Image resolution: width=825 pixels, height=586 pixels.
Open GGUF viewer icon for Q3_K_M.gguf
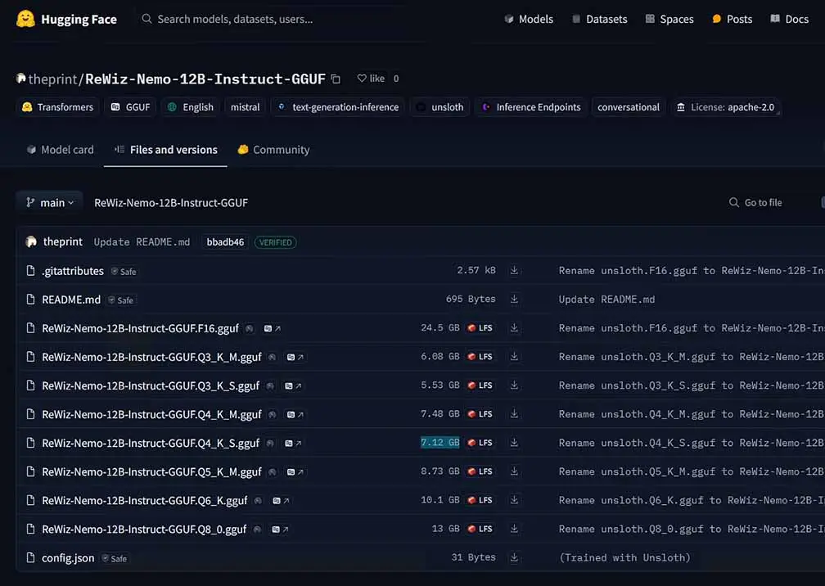pyautogui.click(x=295, y=357)
